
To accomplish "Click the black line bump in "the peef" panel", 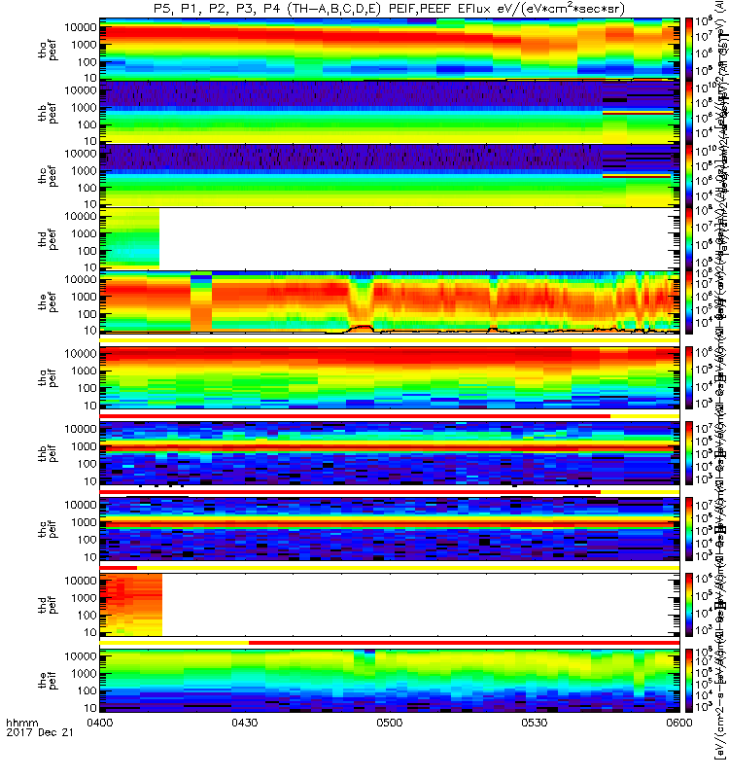I will click(361, 328).
